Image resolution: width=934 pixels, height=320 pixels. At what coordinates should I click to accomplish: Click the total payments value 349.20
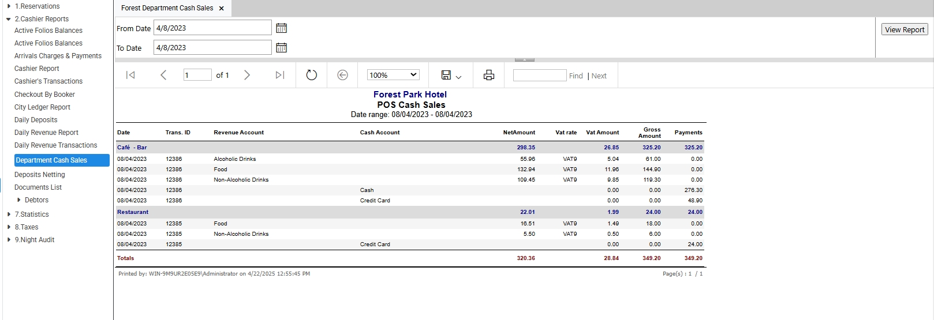coord(693,258)
